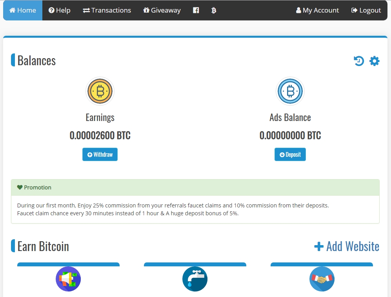Screen dimensions: 391x297
Task: Open My Account page
Action: tap(317, 10)
